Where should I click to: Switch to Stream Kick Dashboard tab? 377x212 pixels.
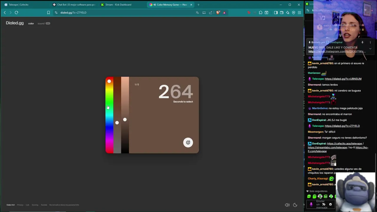pyautogui.click(x=122, y=5)
